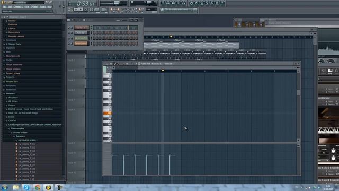Select the orange fourth channel button

pos(81,44)
